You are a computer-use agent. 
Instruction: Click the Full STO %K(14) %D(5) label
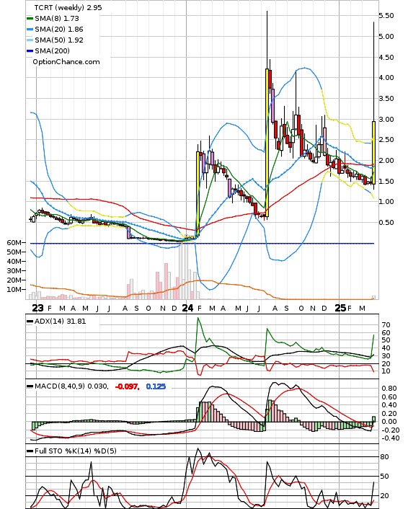pyautogui.click(x=76, y=451)
